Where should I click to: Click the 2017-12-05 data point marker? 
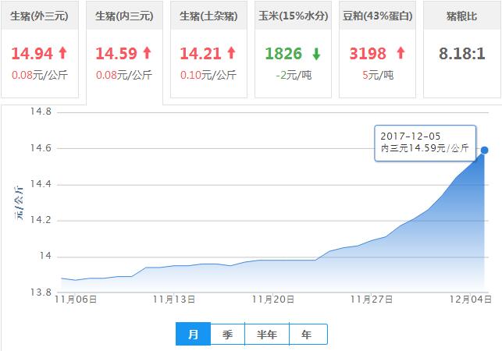[x=484, y=150]
